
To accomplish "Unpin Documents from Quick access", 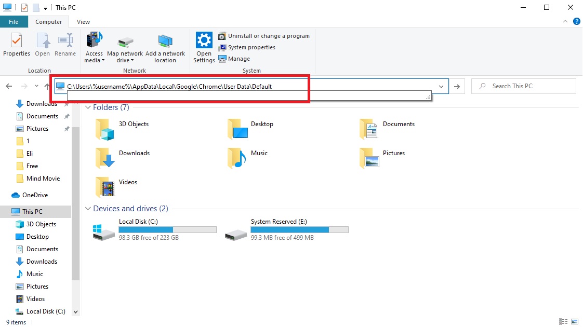I will (x=66, y=116).
